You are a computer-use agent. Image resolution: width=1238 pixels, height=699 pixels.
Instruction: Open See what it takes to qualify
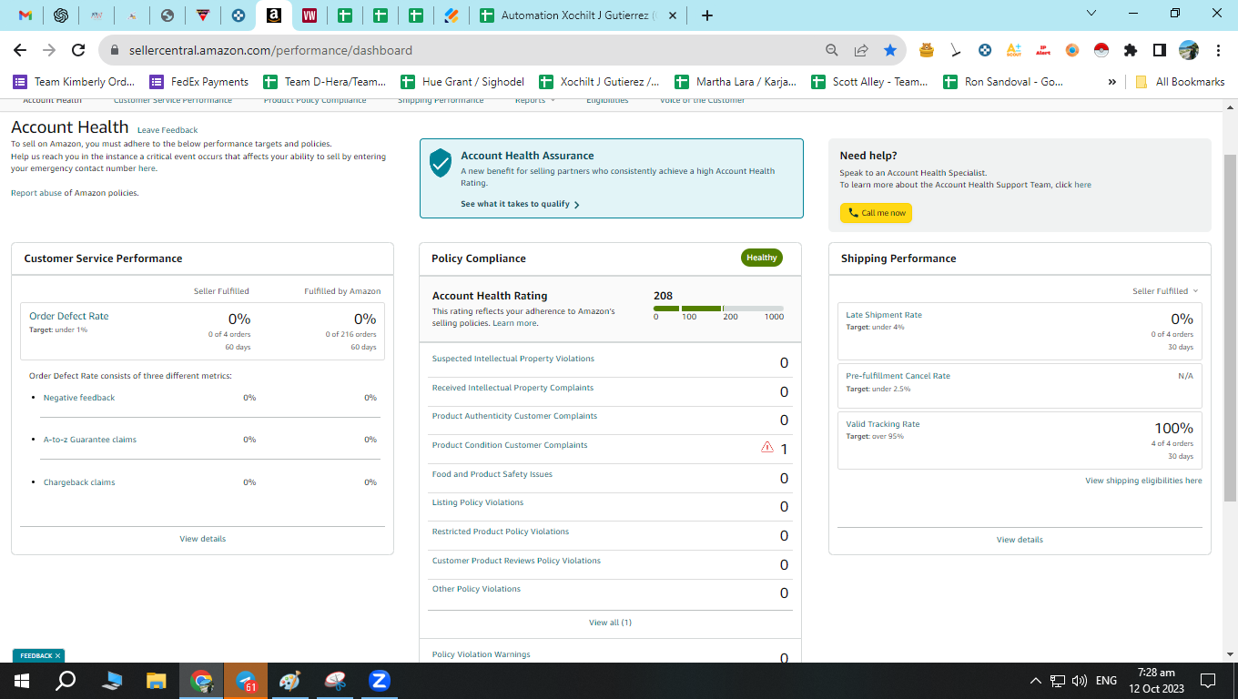(520, 204)
